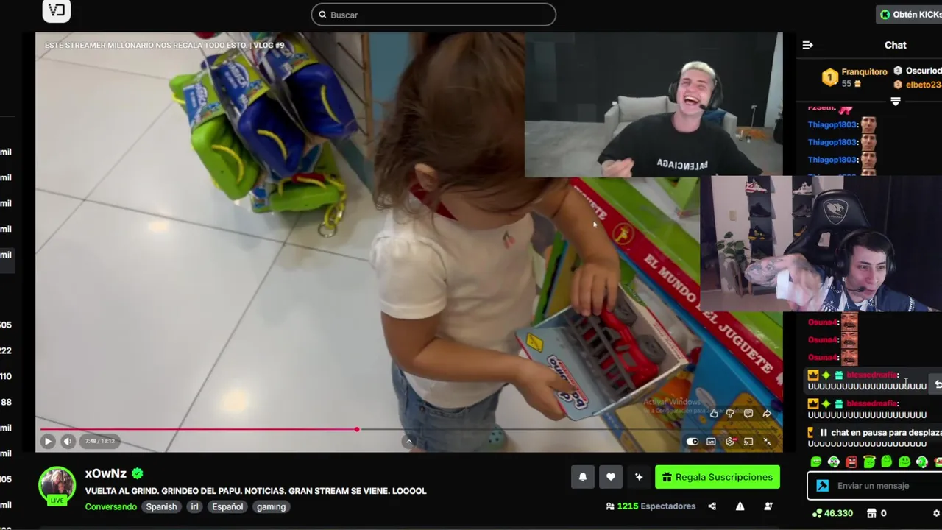The width and height of the screenshot is (942, 530).
Task: Collapse the chat panel with the arrow icon
Action: 807,45
